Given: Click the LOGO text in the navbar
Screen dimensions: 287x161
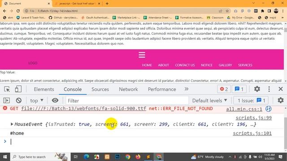Looking at the screenshot, I should [33, 63].
